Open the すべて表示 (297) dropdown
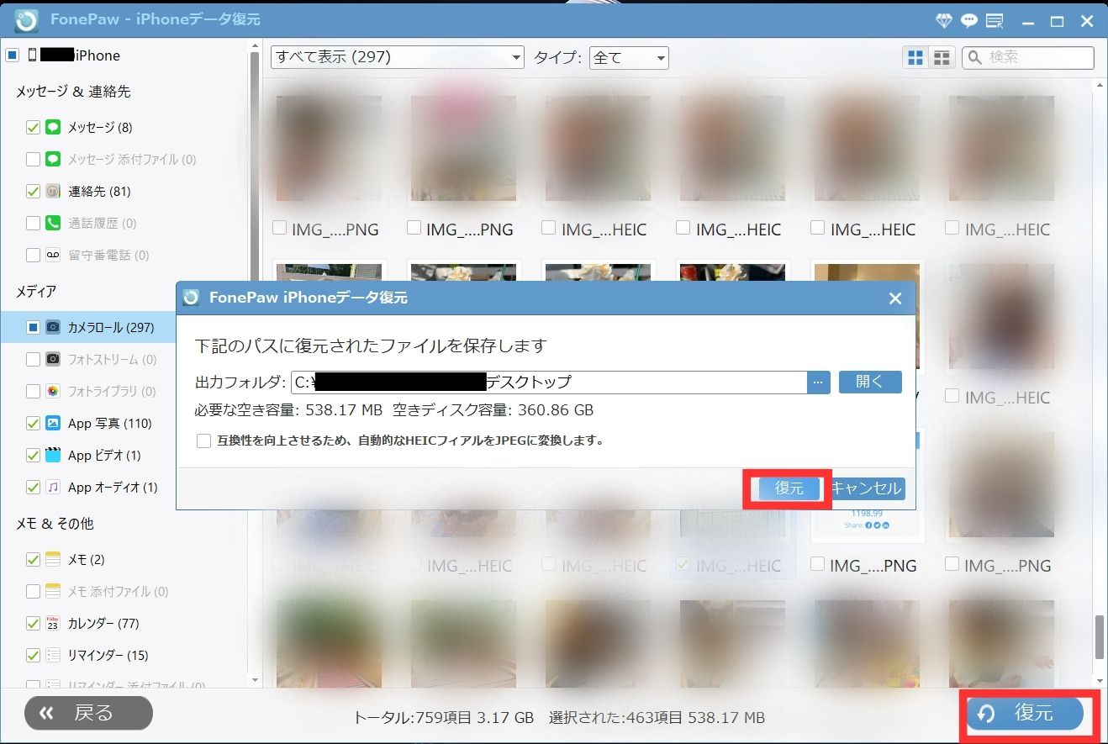This screenshot has height=744, width=1108. [397, 57]
